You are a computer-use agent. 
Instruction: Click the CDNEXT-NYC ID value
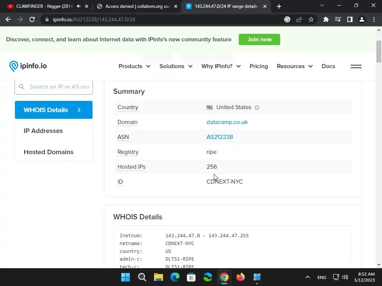[225, 182]
